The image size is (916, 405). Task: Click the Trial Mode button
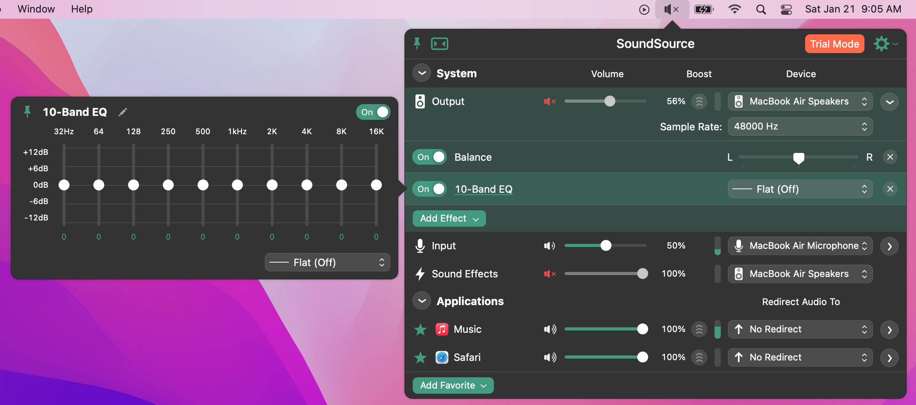834,44
